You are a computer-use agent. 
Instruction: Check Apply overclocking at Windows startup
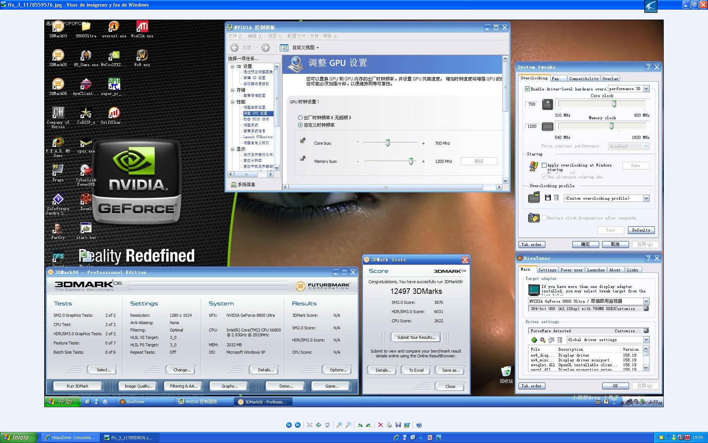(544, 165)
